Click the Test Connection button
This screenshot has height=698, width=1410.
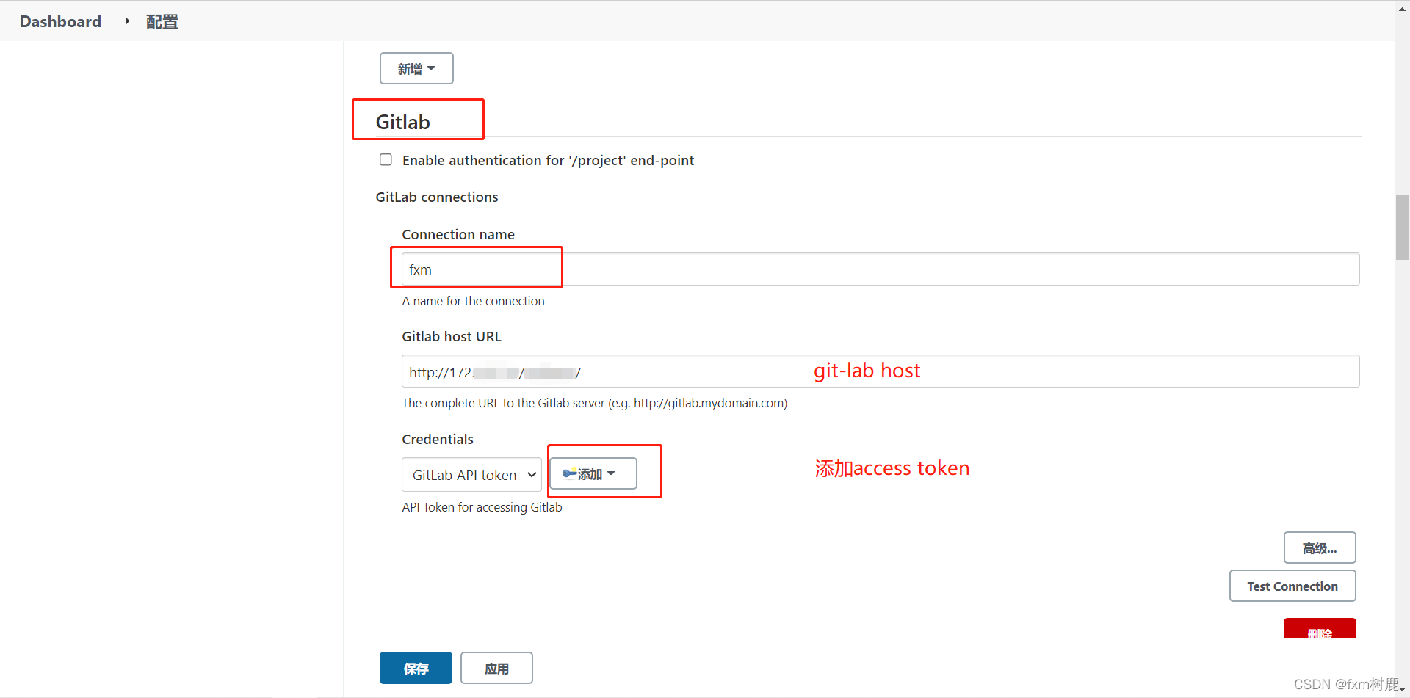(x=1292, y=586)
